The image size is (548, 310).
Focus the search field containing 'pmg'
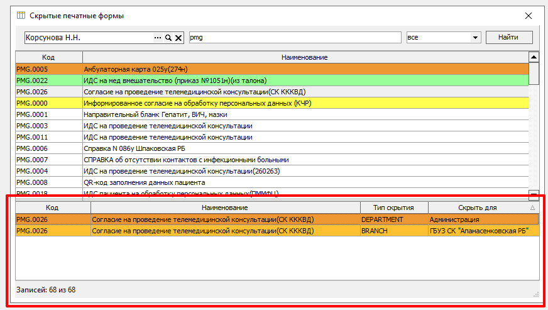pyautogui.click(x=295, y=38)
